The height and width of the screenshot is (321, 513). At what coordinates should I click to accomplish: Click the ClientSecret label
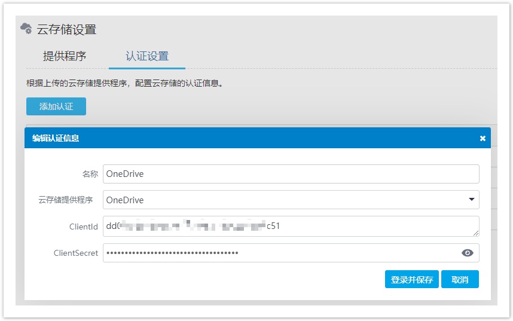tap(75, 253)
